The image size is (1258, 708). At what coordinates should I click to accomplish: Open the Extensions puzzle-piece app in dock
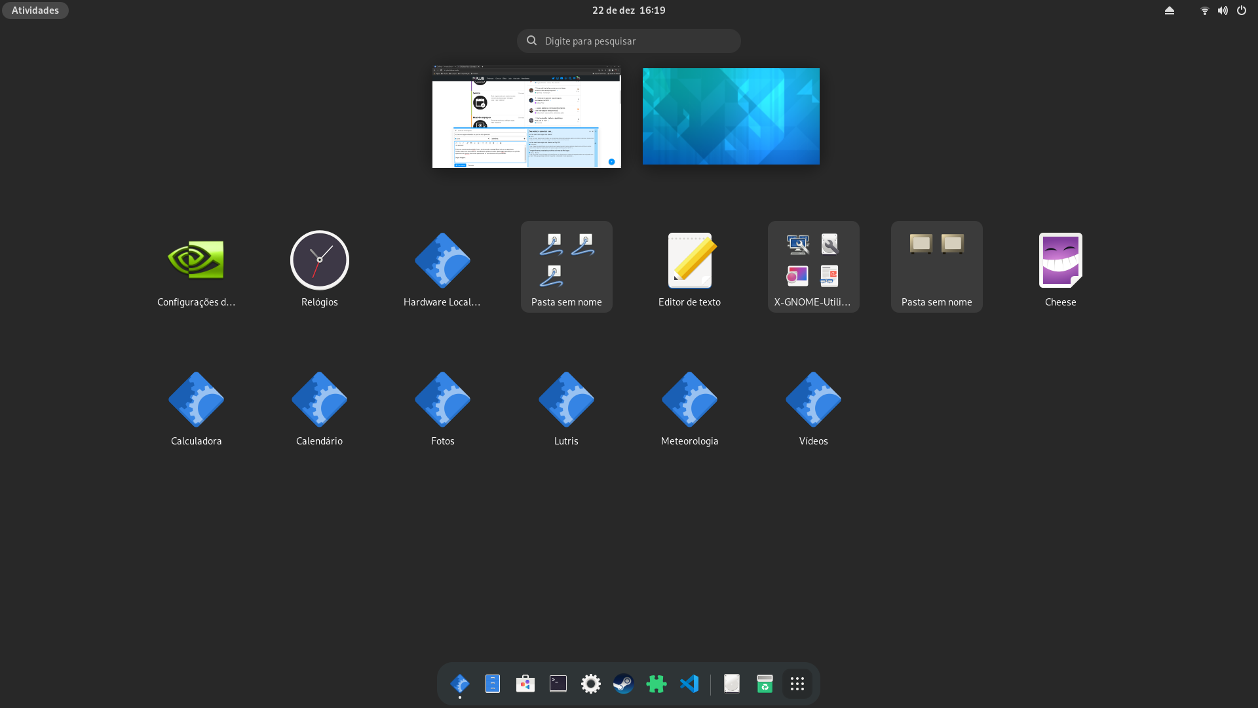pyautogui.click(x=656, y=684)
